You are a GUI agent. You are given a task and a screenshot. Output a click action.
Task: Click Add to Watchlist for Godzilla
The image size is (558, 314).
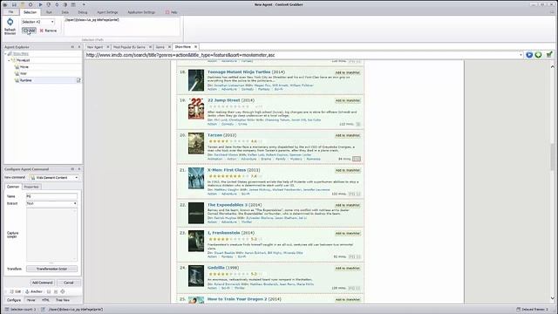click(x=348, y=269)
